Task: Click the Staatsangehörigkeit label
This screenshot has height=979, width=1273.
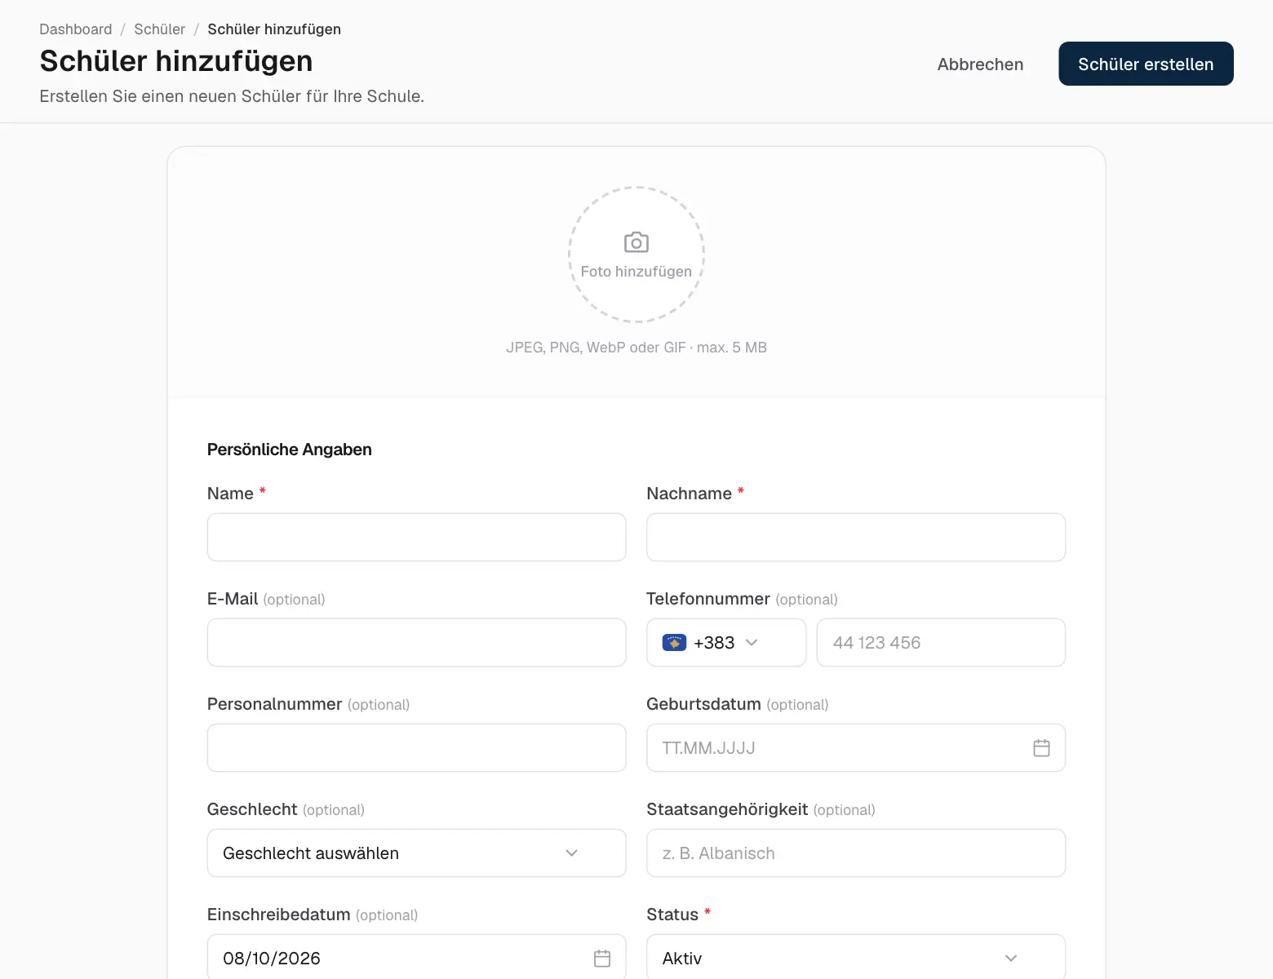Action: (x=727, y=809)
